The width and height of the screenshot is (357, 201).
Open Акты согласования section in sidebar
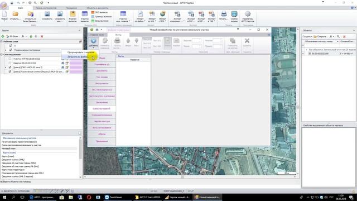coord(102,128)
